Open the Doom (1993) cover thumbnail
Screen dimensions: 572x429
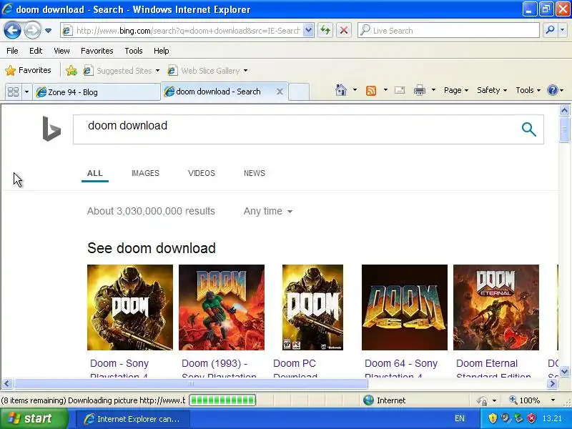[222, 307]
